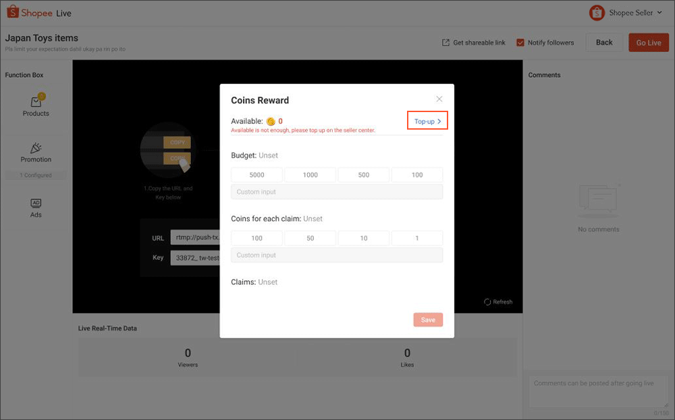The image size is (675, 420).
Task: Open the Top-up page
Action: [427, 120]
